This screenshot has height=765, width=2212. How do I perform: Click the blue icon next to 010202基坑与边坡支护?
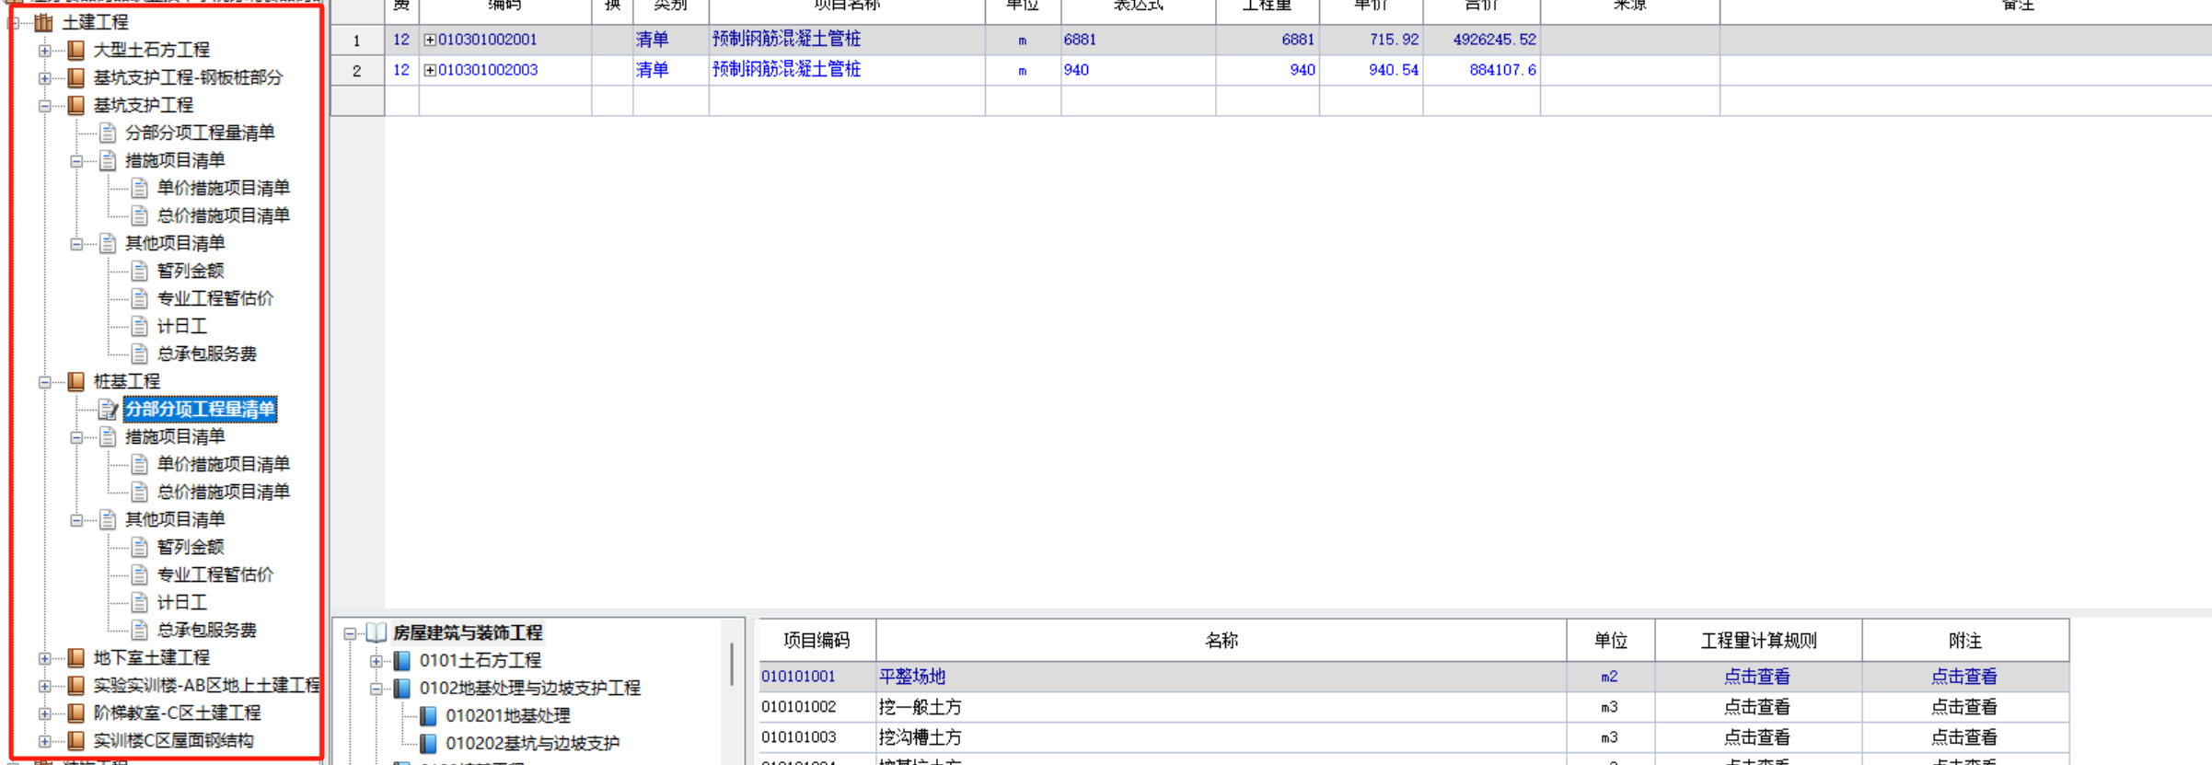(428, 743)
